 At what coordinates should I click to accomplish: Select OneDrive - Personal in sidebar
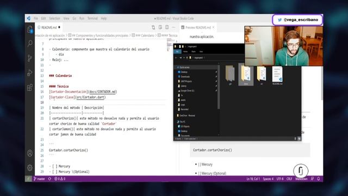(x=187, y=115)
